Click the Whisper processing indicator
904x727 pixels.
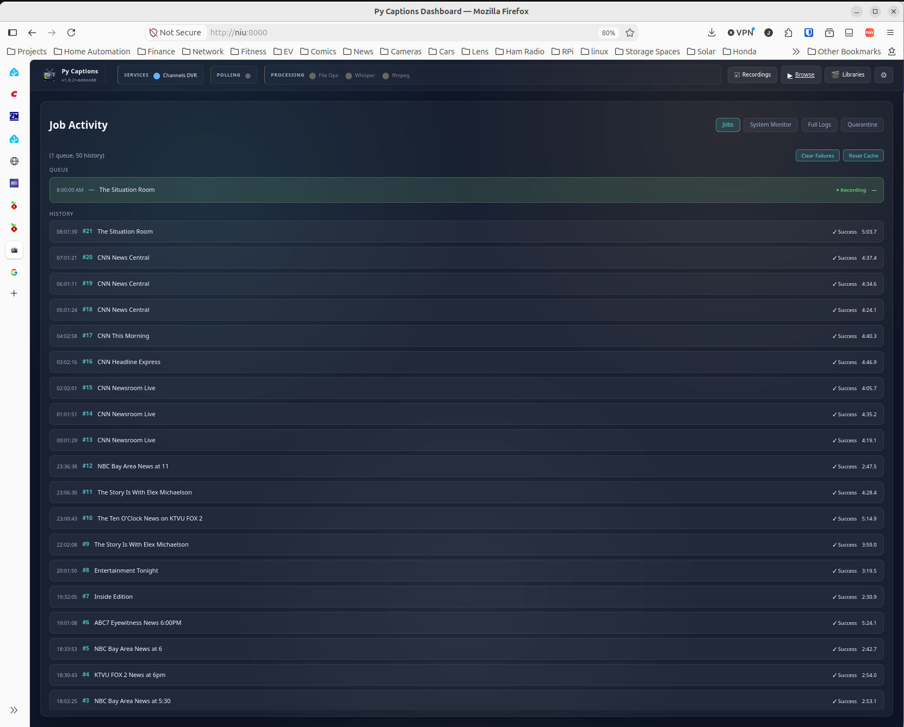[x=349, y=76]
